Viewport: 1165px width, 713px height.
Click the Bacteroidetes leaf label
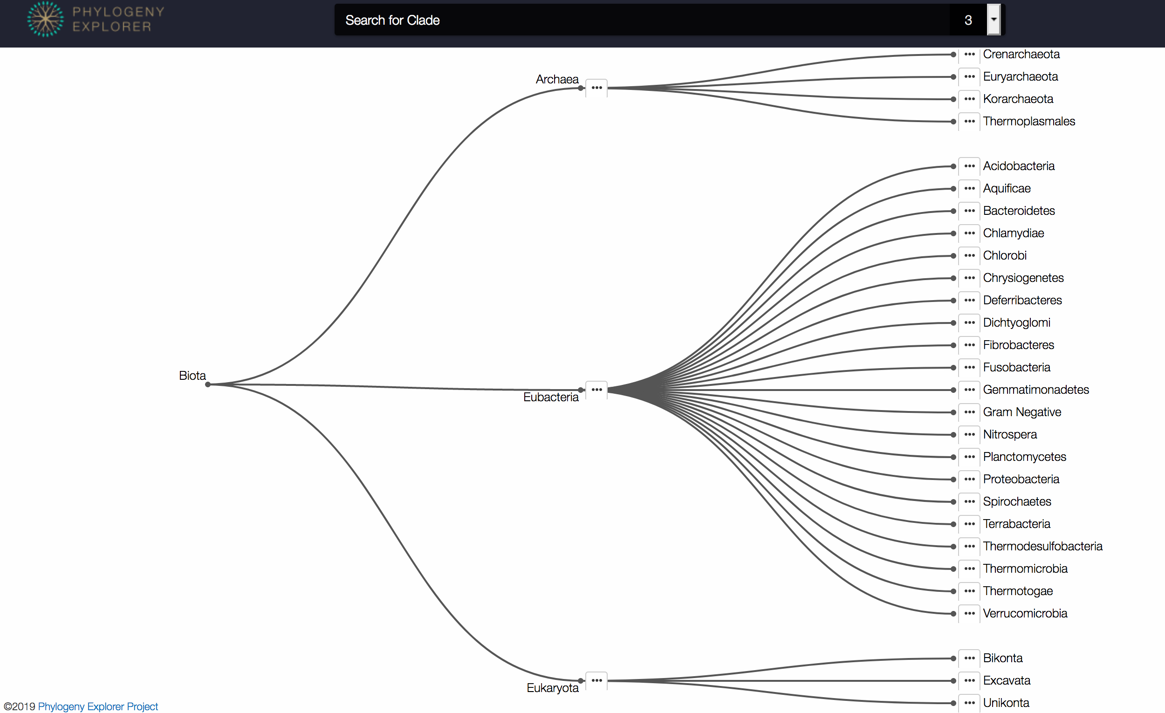(x=1019, y=211)
